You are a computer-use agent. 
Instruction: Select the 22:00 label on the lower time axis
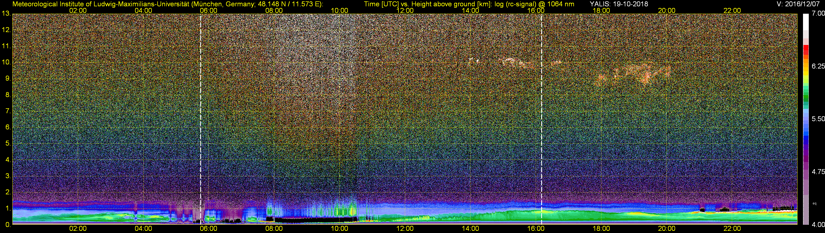pyautogui.click(x=732, y=229)
